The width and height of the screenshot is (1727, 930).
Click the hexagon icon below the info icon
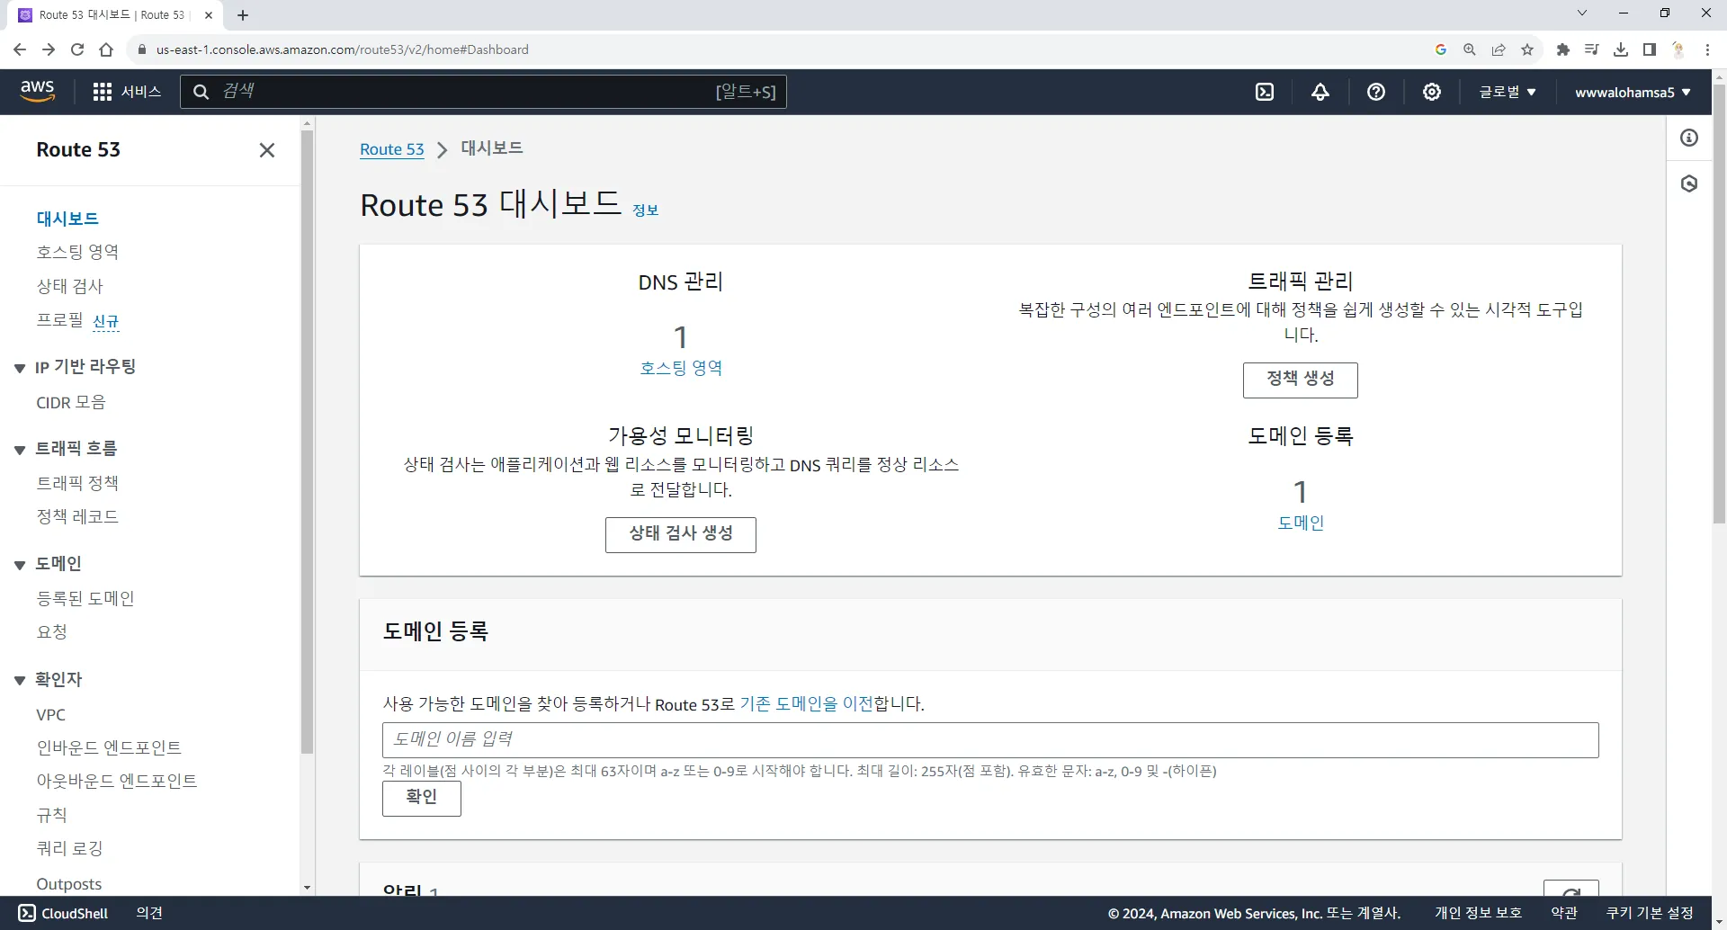(1689, 183)
